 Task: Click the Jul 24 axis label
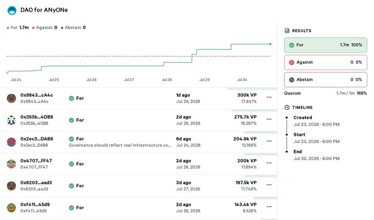pos(16,80)
